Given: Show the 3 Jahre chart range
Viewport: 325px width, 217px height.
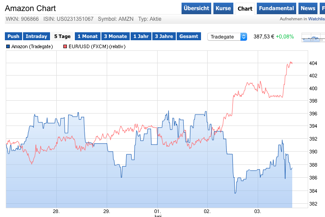Looking at the screenshot, I should point(164,37).
